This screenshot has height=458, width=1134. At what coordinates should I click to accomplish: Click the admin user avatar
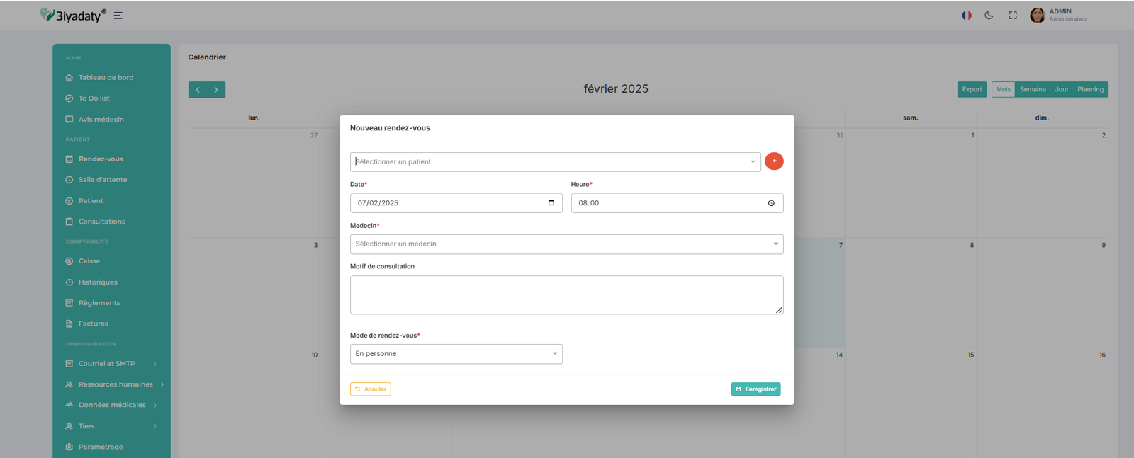(1037, 16)
